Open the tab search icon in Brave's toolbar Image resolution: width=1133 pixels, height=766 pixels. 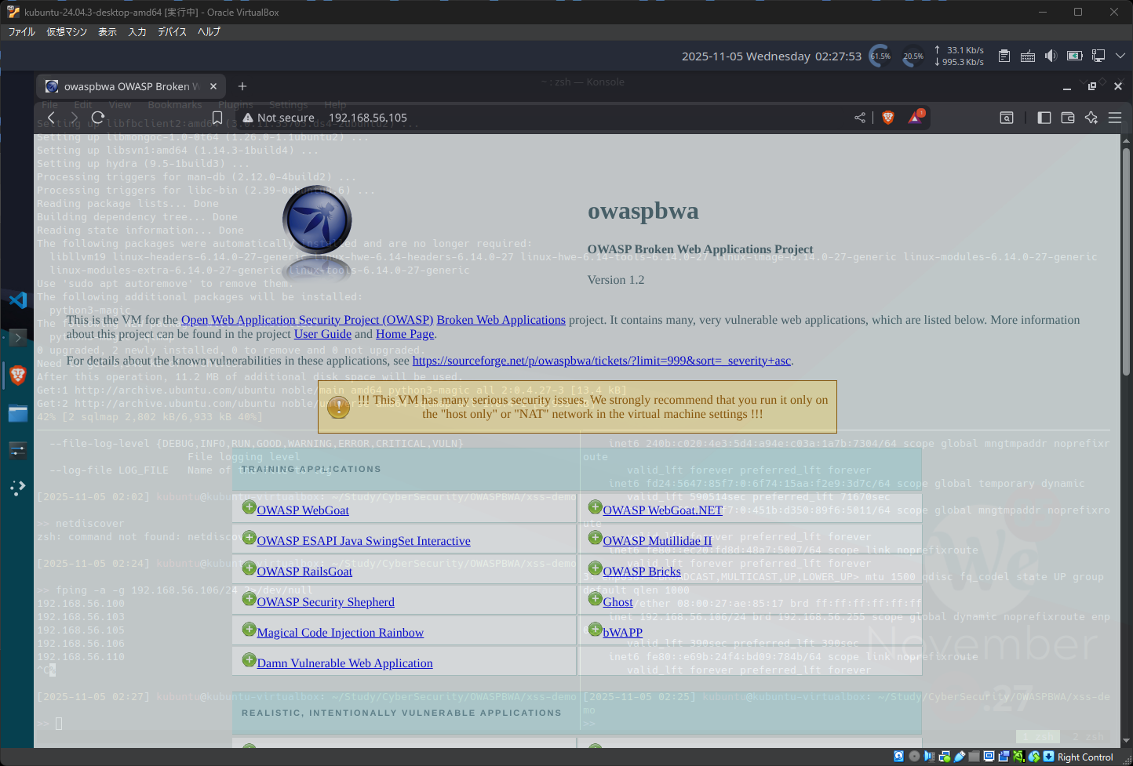(1007, 118)
